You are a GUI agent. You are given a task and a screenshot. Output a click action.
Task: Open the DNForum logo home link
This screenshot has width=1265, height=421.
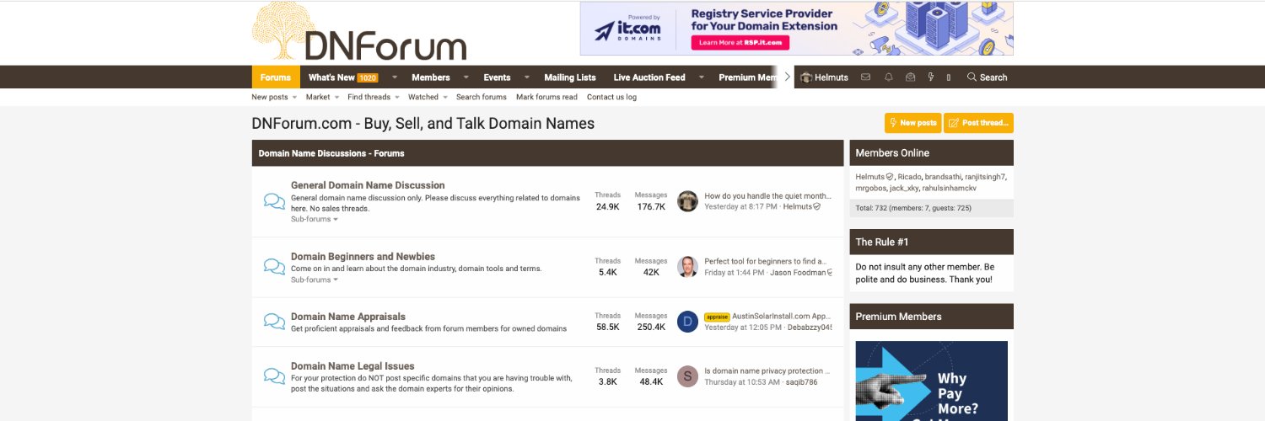(x=359, y=32)
